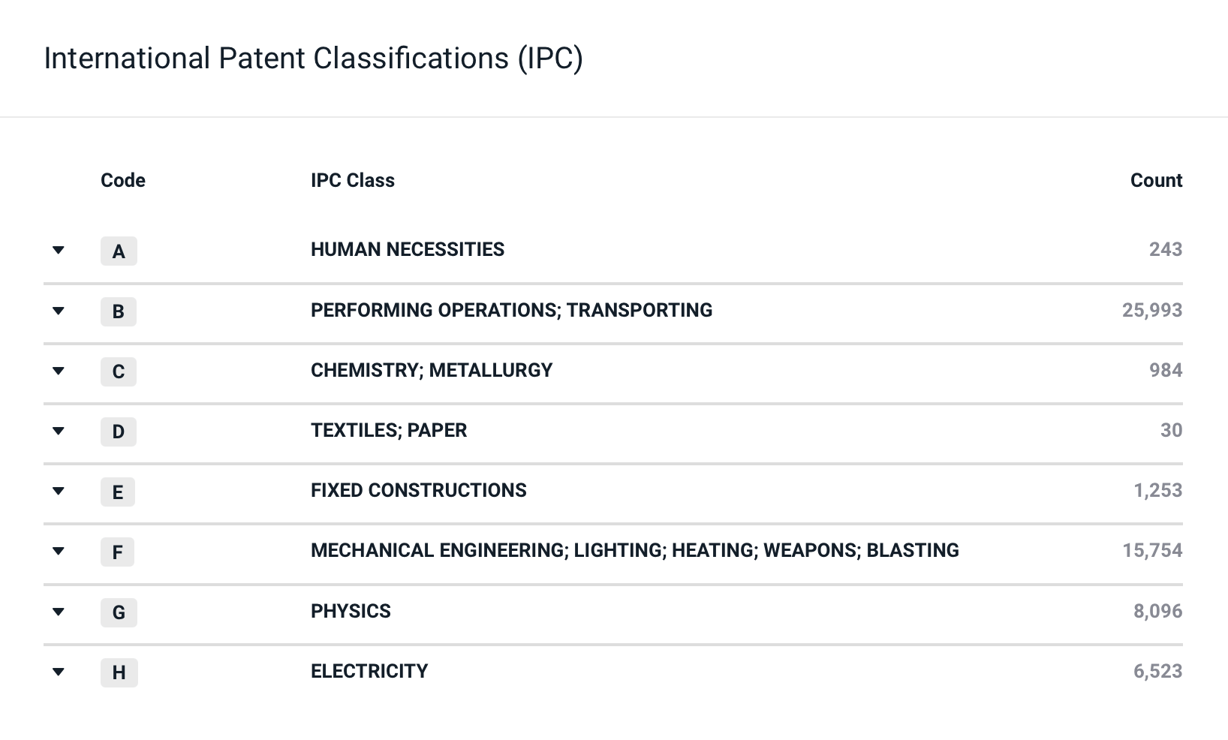Expand the Human Necessities row arrow
Image resolution: width=1228 pixels, height=740 pixels.
coord(59,250)
